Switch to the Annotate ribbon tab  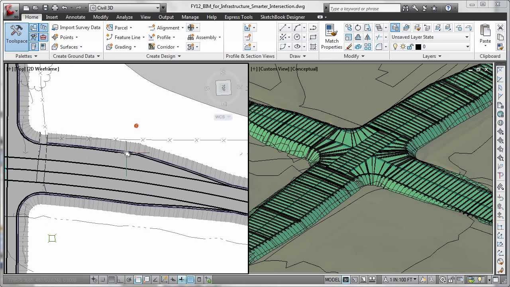click(75, 17)
